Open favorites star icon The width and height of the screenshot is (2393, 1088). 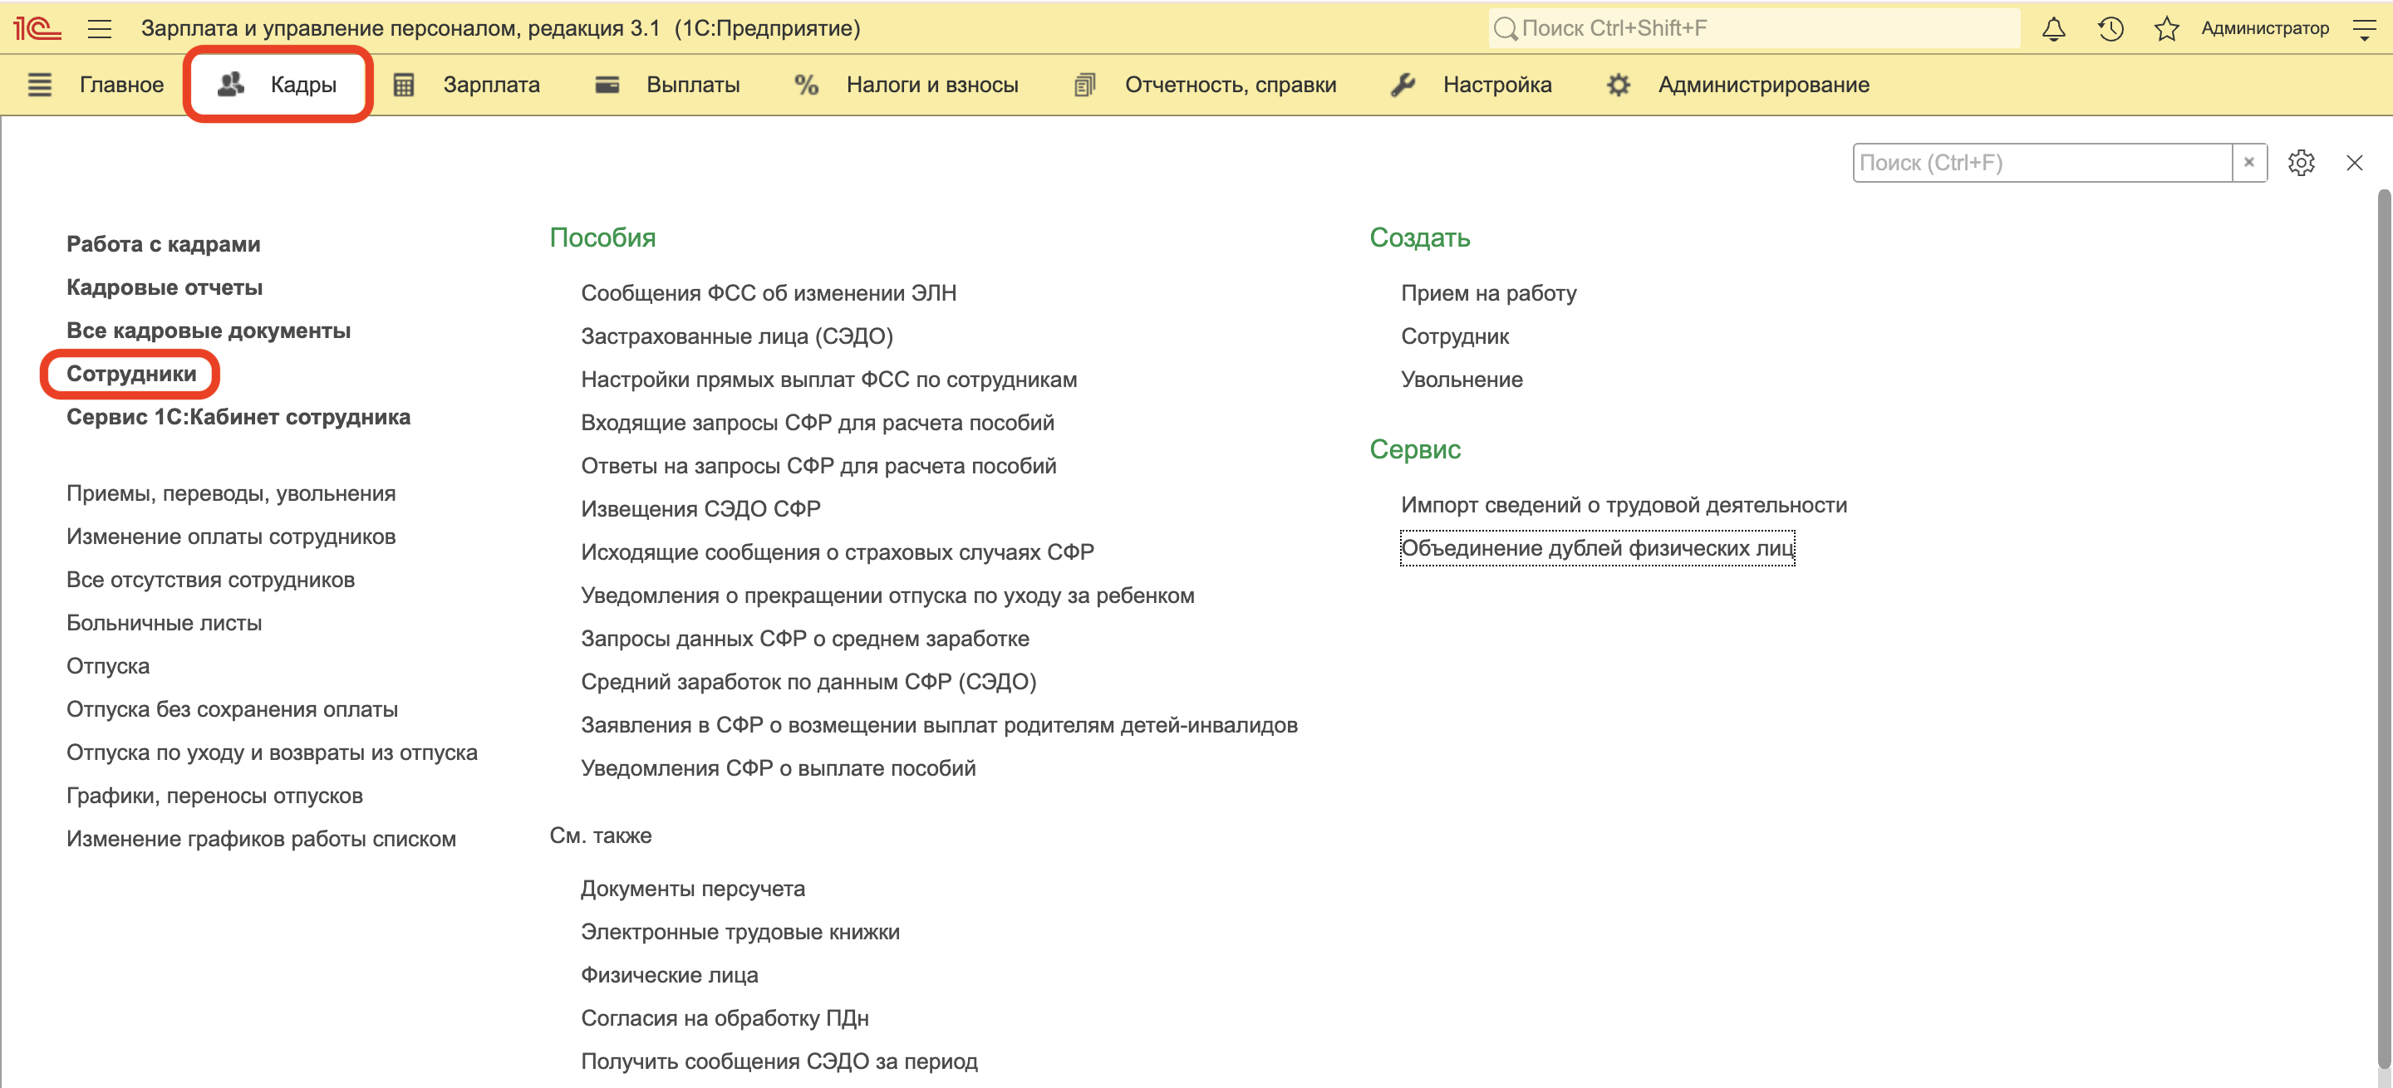[2165, 29]
